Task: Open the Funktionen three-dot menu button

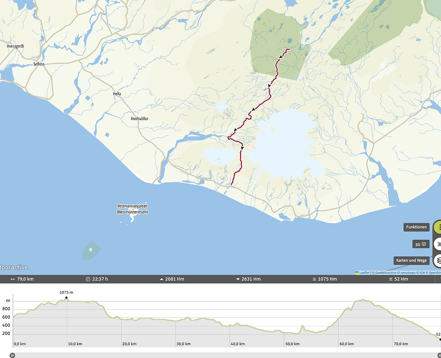Action: (437, 227)
